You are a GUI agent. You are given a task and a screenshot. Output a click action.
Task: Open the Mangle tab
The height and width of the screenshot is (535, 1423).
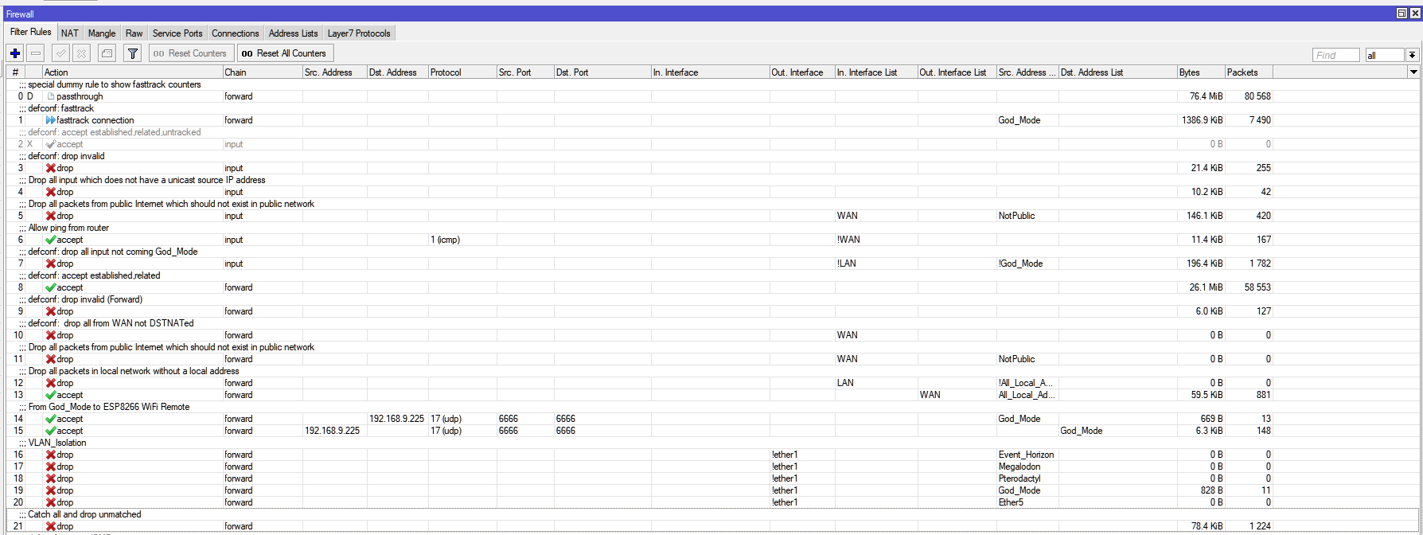pyautogui.click(x=102, y=33)
